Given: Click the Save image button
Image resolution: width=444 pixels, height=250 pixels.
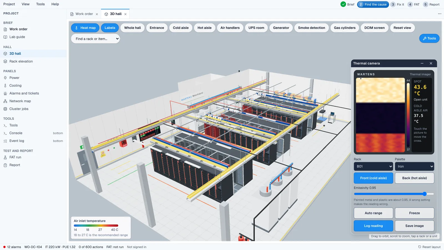Looking at the screenshot, I should coord(414,226).
